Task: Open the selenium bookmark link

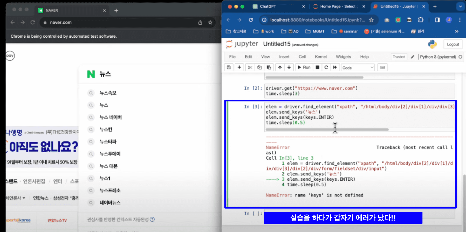Action: click(384, 31)
